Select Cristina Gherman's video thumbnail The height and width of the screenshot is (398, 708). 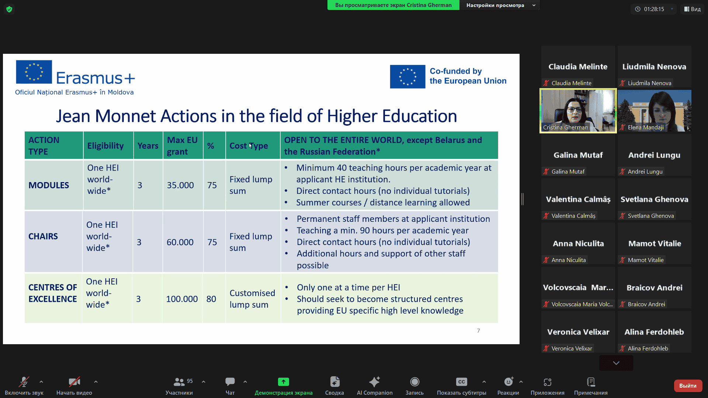coord(578,111)
